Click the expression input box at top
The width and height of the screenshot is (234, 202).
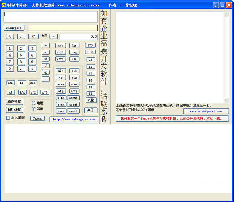(51, 17)
